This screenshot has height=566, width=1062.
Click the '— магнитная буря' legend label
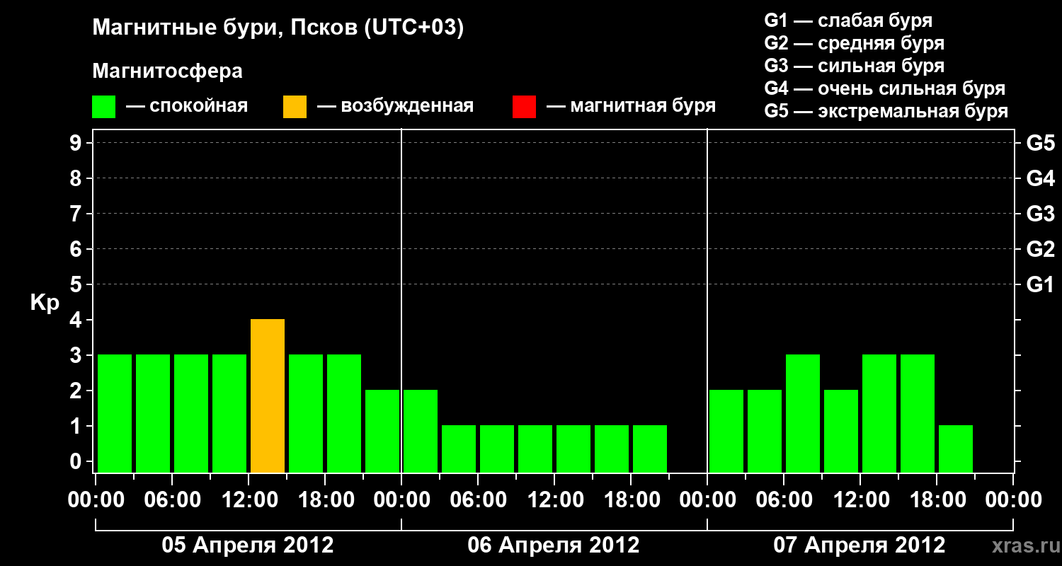tap(631, 106)
